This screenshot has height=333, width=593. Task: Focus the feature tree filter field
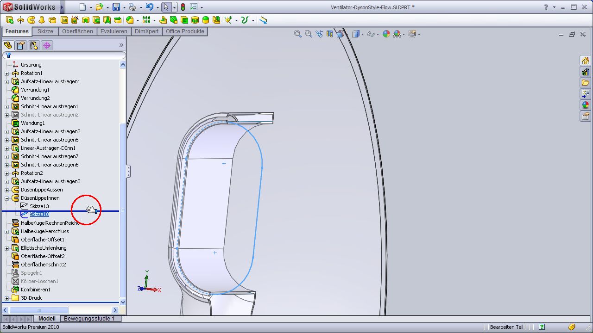pyautogui.click(x=64, y=55)
